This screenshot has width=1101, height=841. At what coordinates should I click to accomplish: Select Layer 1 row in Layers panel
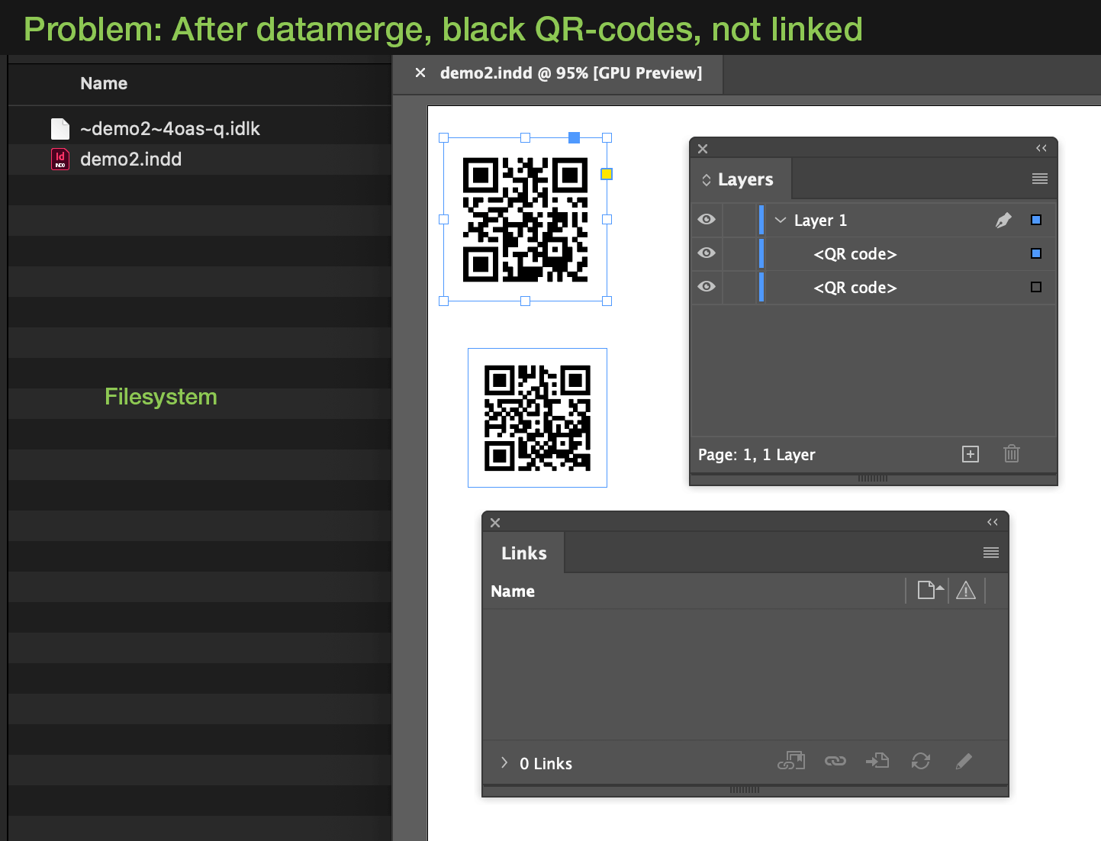[874, 220]
